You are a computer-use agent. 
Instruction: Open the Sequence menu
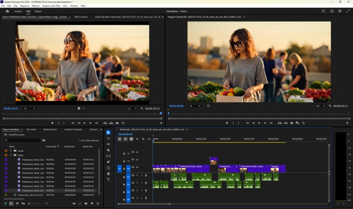click(x=25, y=6)
